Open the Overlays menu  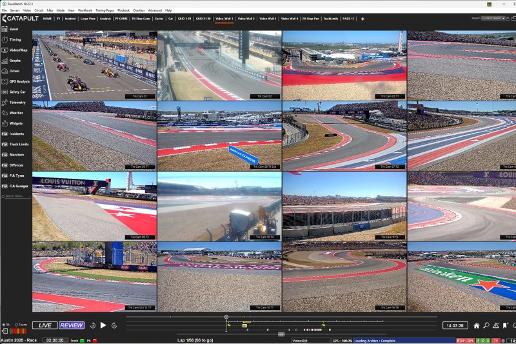[139, 10]
